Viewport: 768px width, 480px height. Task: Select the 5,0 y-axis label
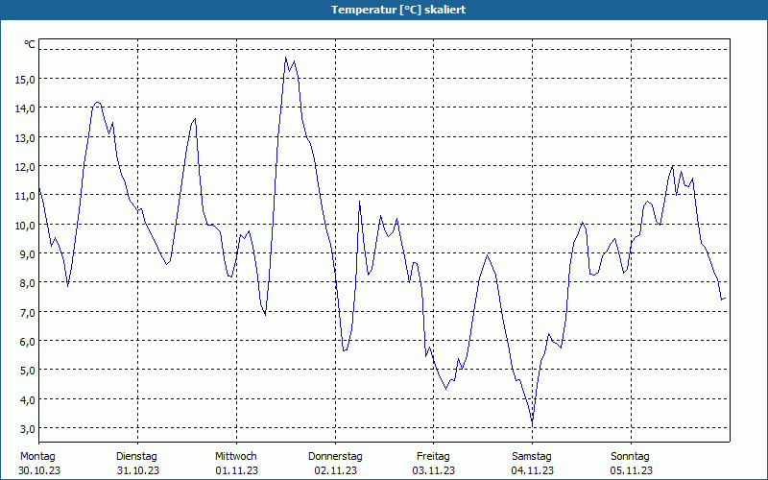coord(28,371)
